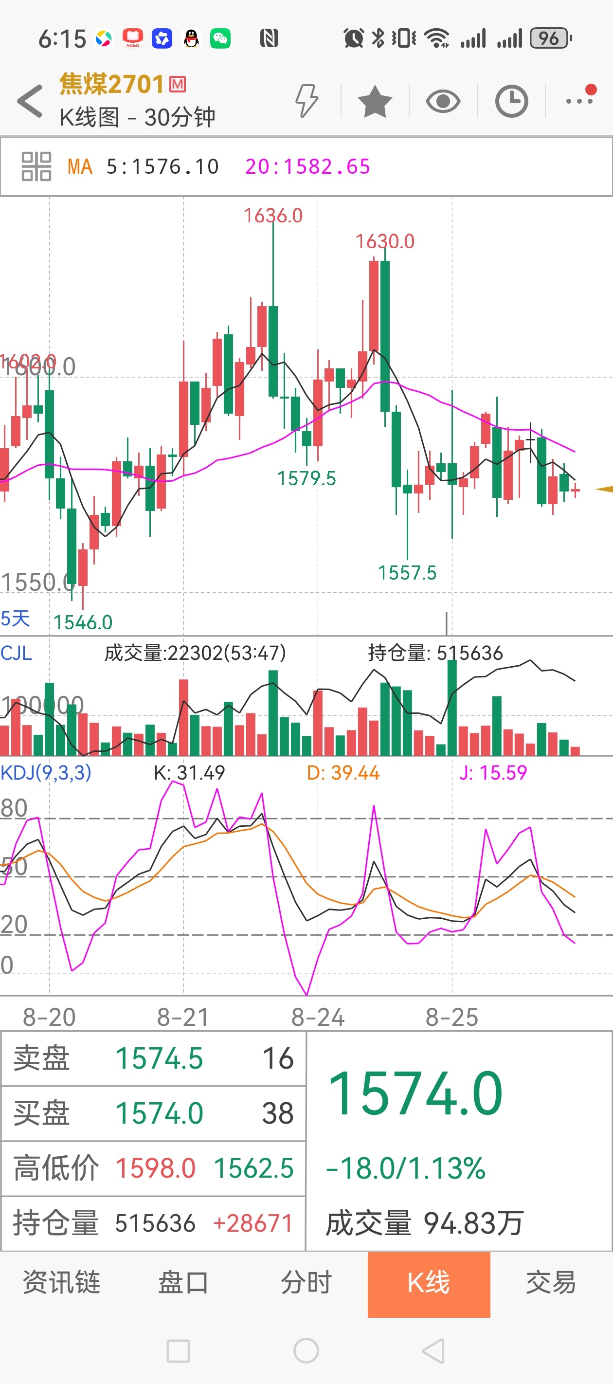The height and width of the screenshot is (1384, 613).
Task: Switch to the 分时 tab
Action: pos(306,1282)
